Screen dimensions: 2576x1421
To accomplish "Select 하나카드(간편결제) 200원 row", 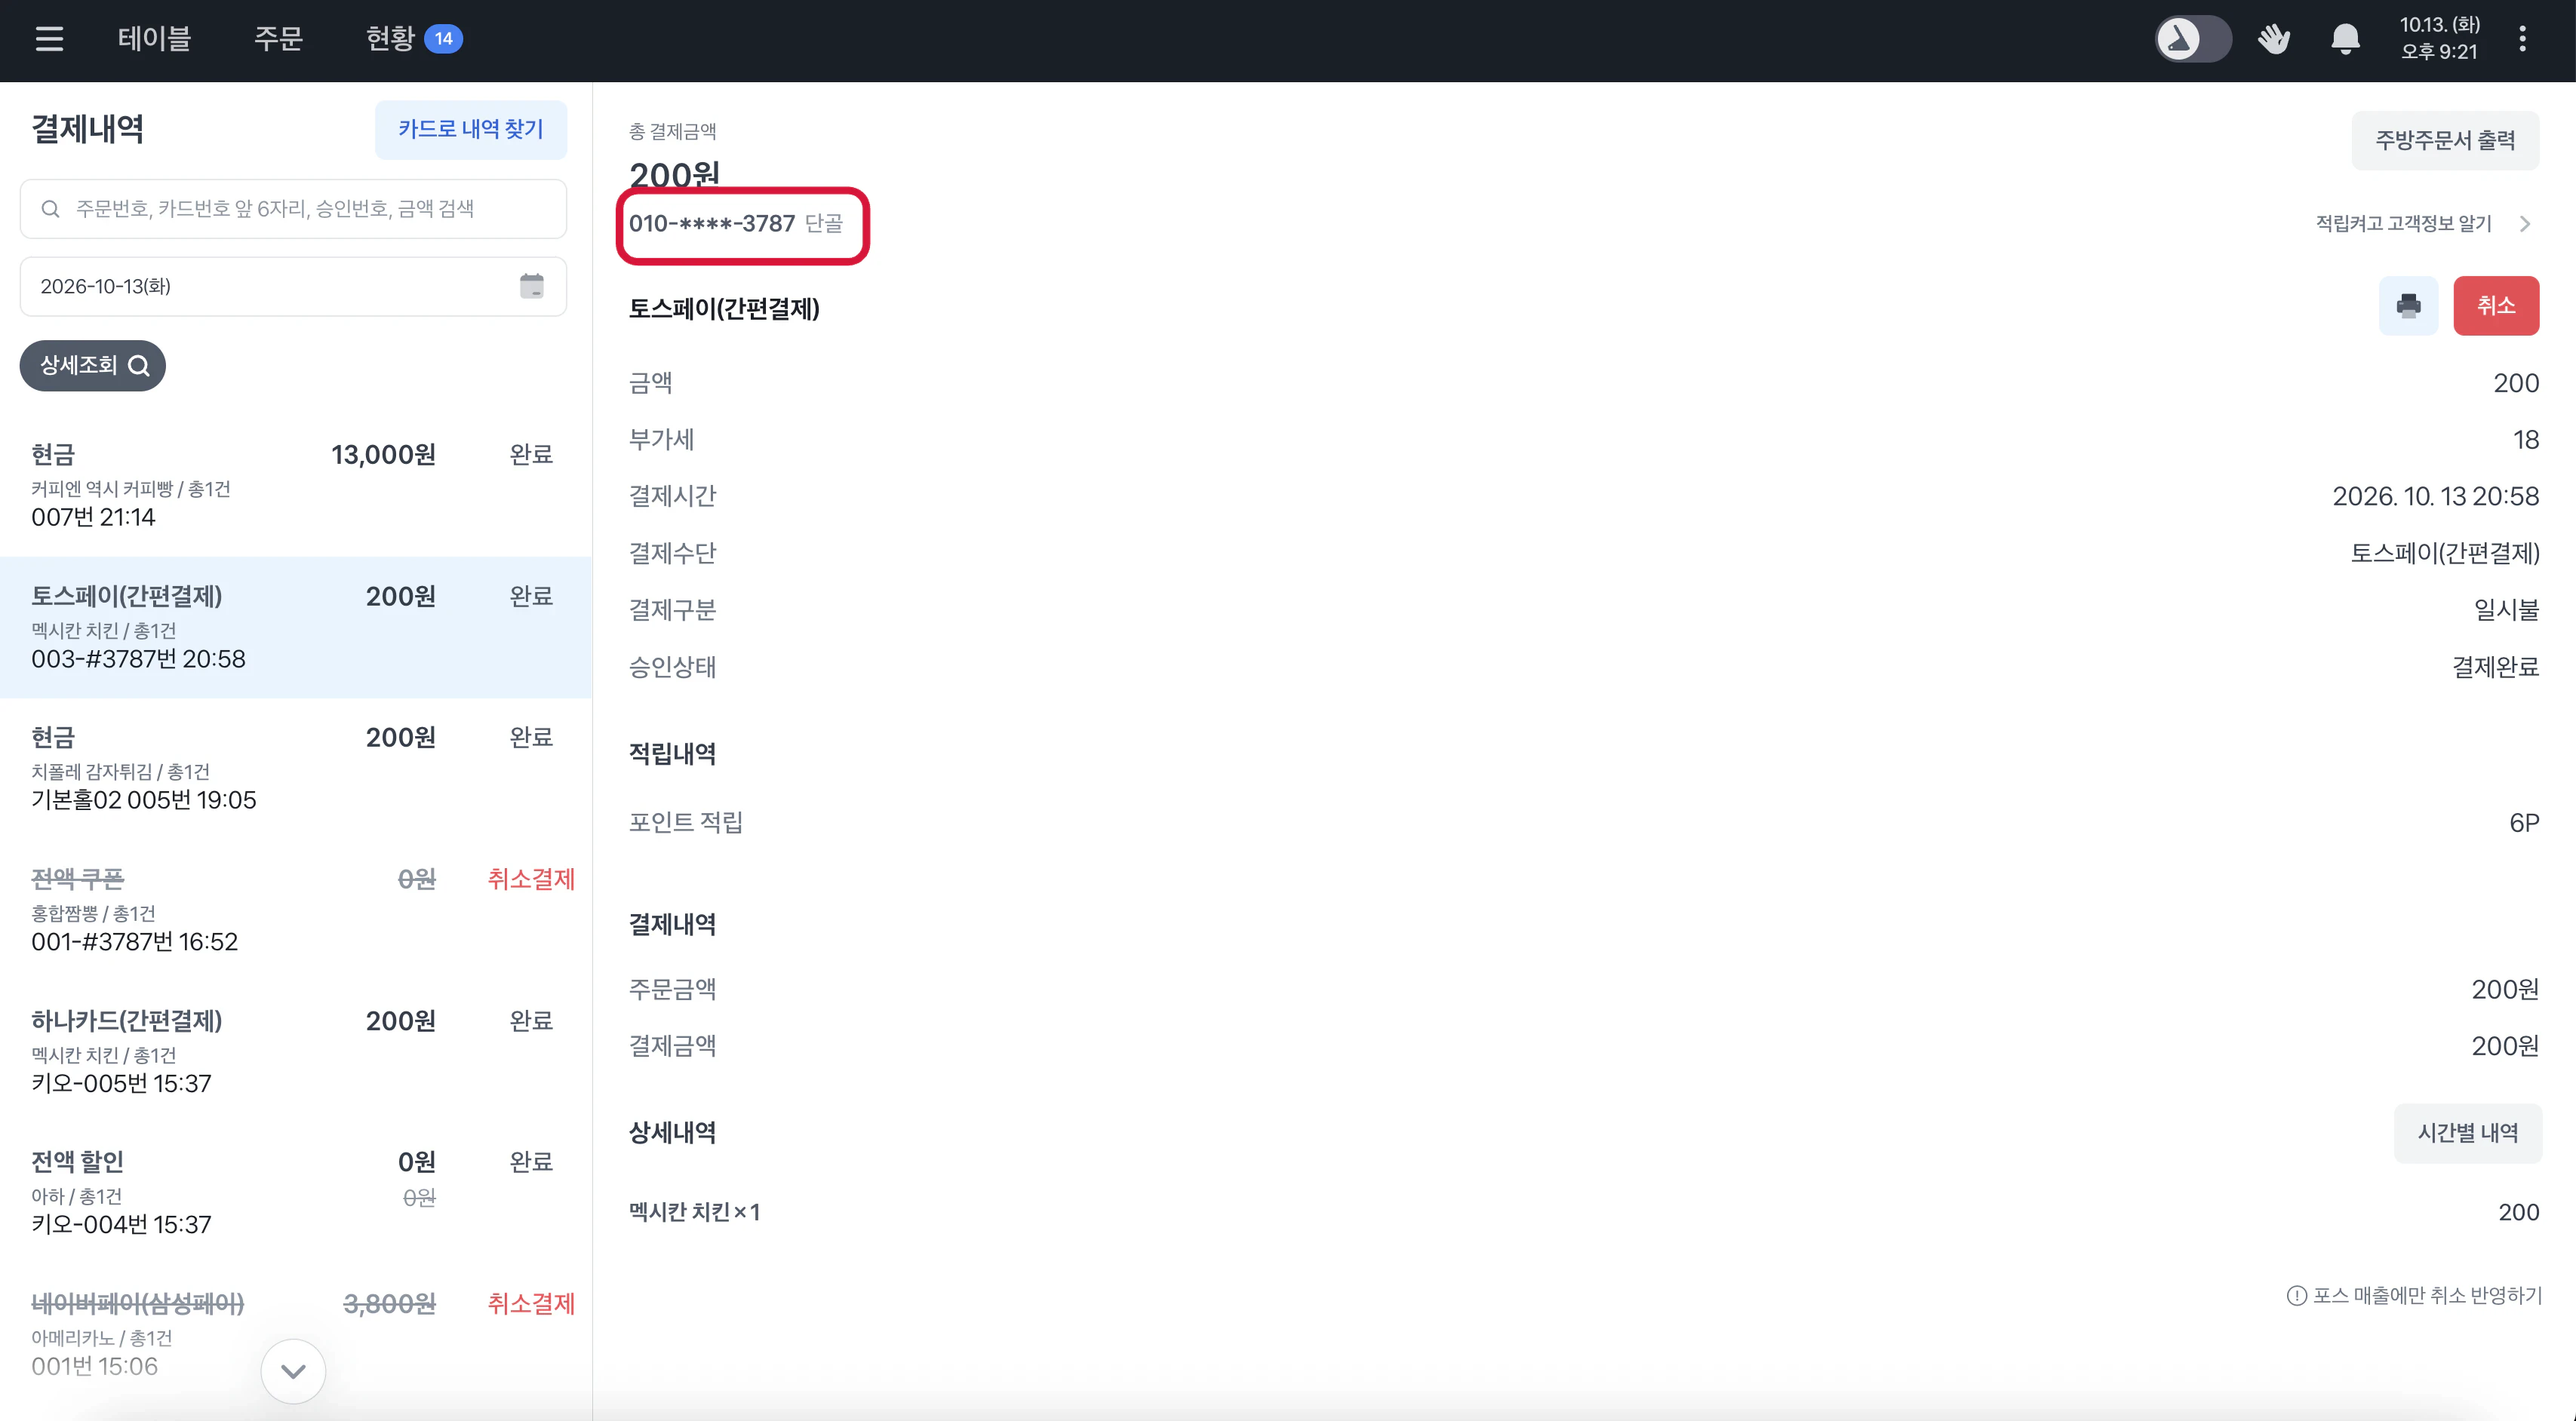I will (x=296, y=1051).
